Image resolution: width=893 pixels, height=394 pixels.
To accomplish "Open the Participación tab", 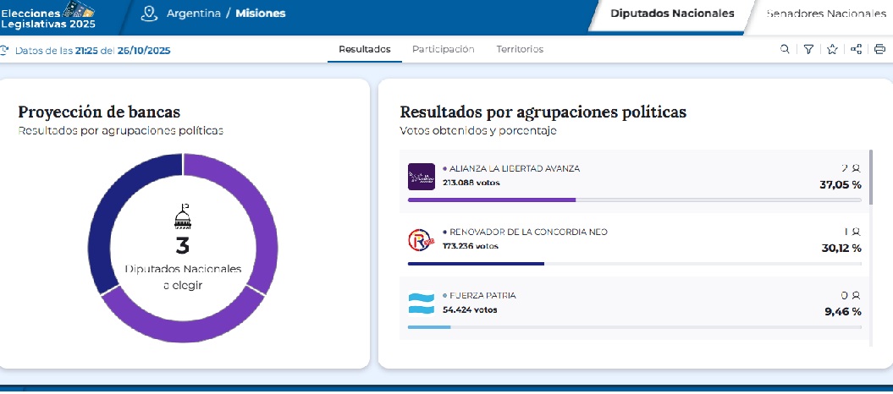I will click(443, 50).
